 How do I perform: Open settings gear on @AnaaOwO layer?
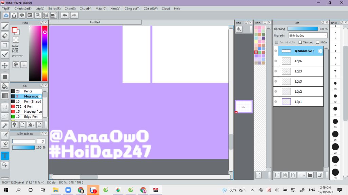coord(320,51)
